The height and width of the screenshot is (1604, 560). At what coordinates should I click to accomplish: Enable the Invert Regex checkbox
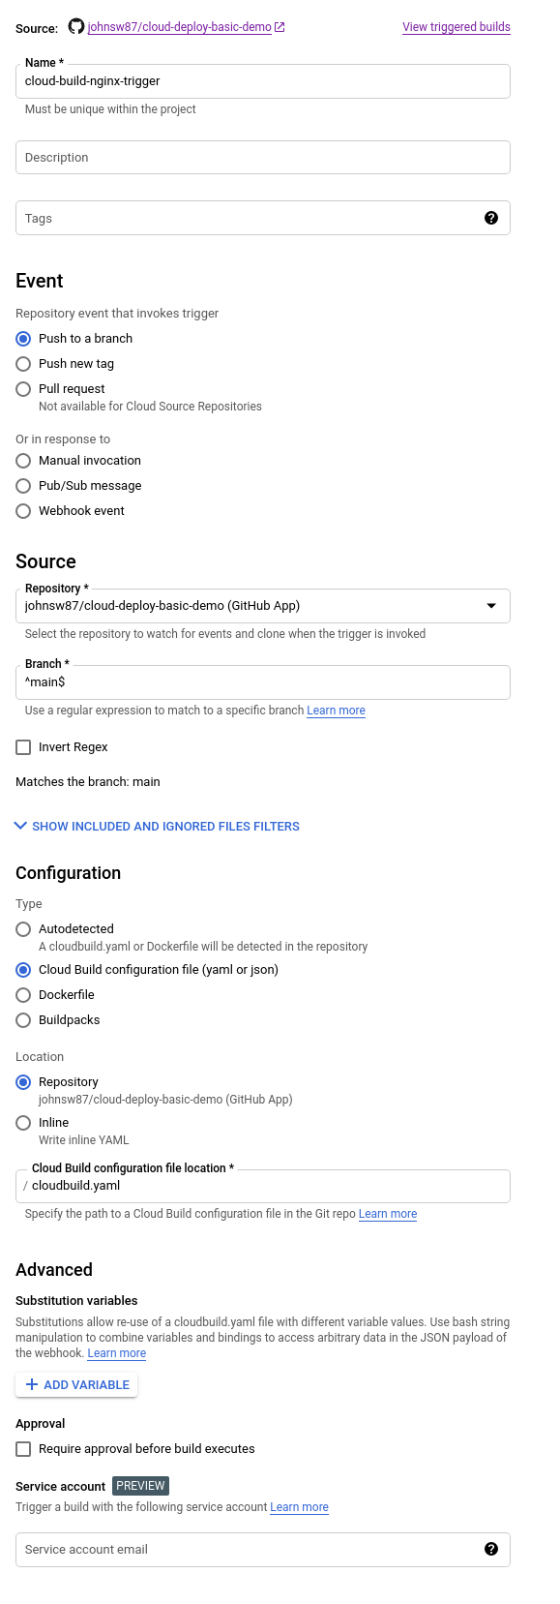point(22,747)
